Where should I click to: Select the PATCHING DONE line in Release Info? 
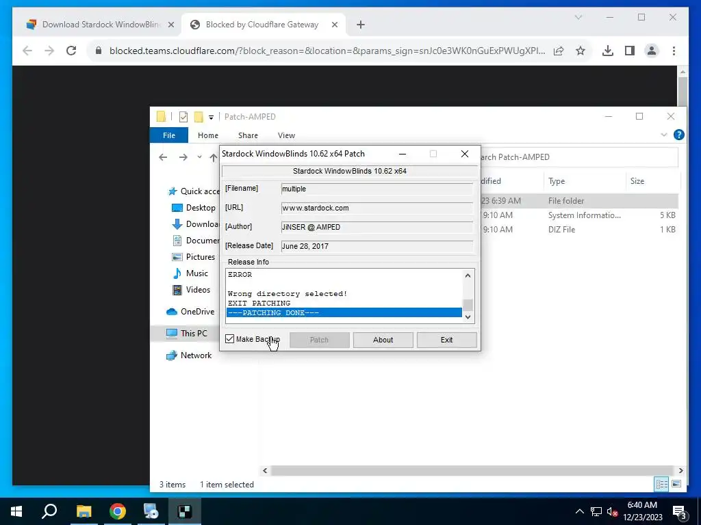(344, 312)
